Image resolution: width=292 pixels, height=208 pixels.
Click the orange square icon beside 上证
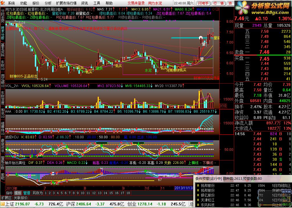[2, 204]
